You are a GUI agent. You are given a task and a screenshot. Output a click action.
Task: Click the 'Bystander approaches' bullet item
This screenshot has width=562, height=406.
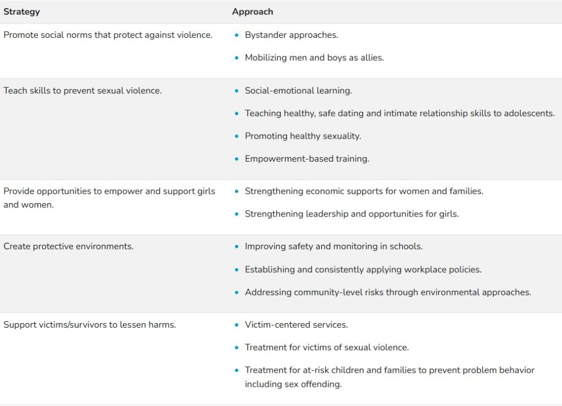click(291, 35)
